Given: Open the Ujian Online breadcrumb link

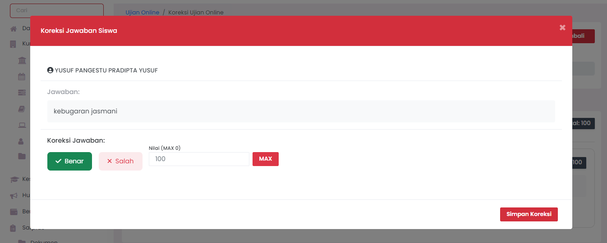Looking at the screenshot, I should tap(142, 13).
